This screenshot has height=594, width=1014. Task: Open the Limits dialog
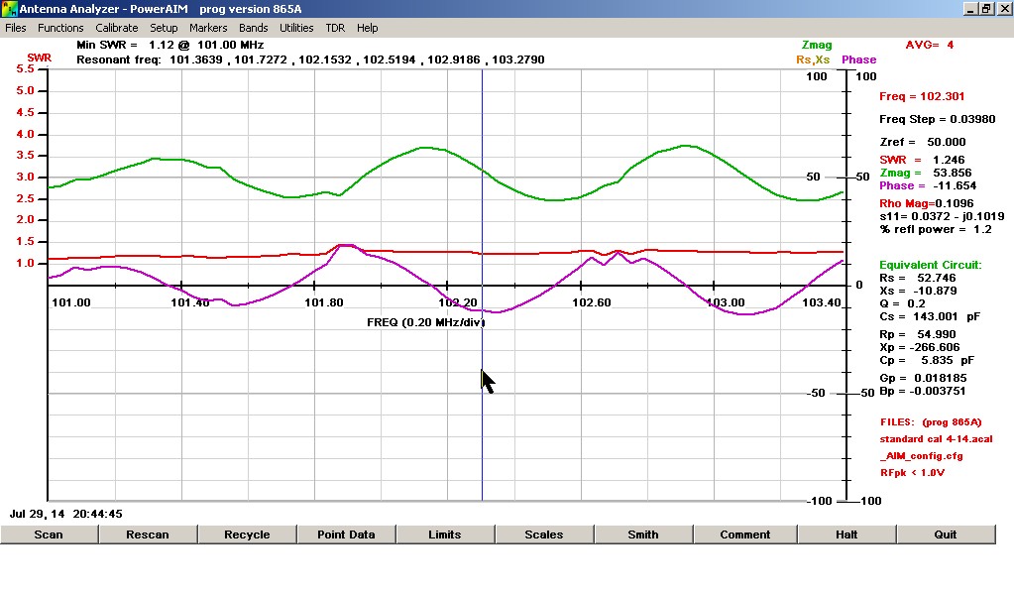pos(445,535)
